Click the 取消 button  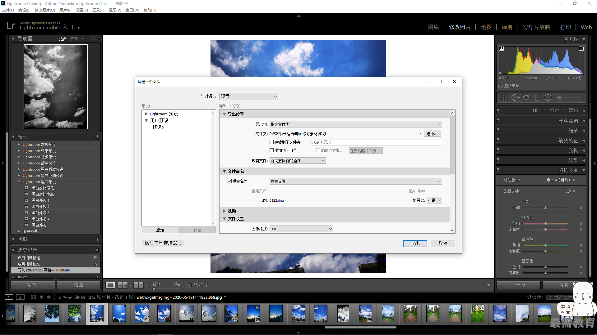point(443,243)
